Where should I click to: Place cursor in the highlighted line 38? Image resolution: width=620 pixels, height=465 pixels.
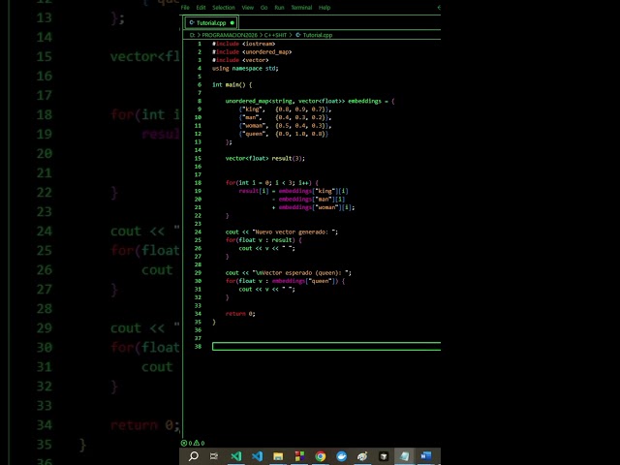tap(326, 347)
